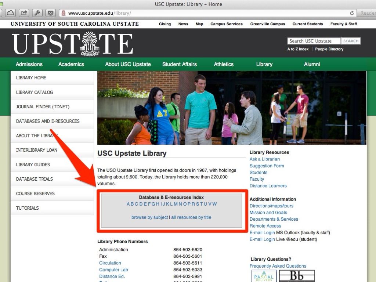Open the PASCAL Delivers logo link
Image resolution: width=376 pixels, height=282 pixels.
263,276
